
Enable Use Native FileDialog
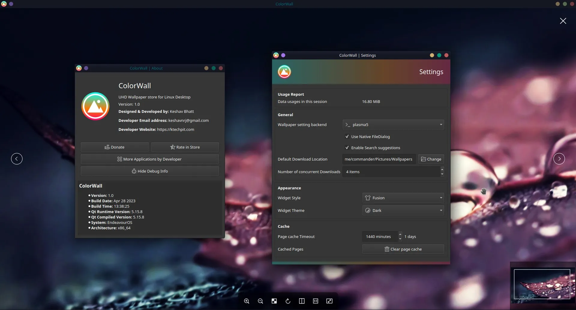[347, 136]
